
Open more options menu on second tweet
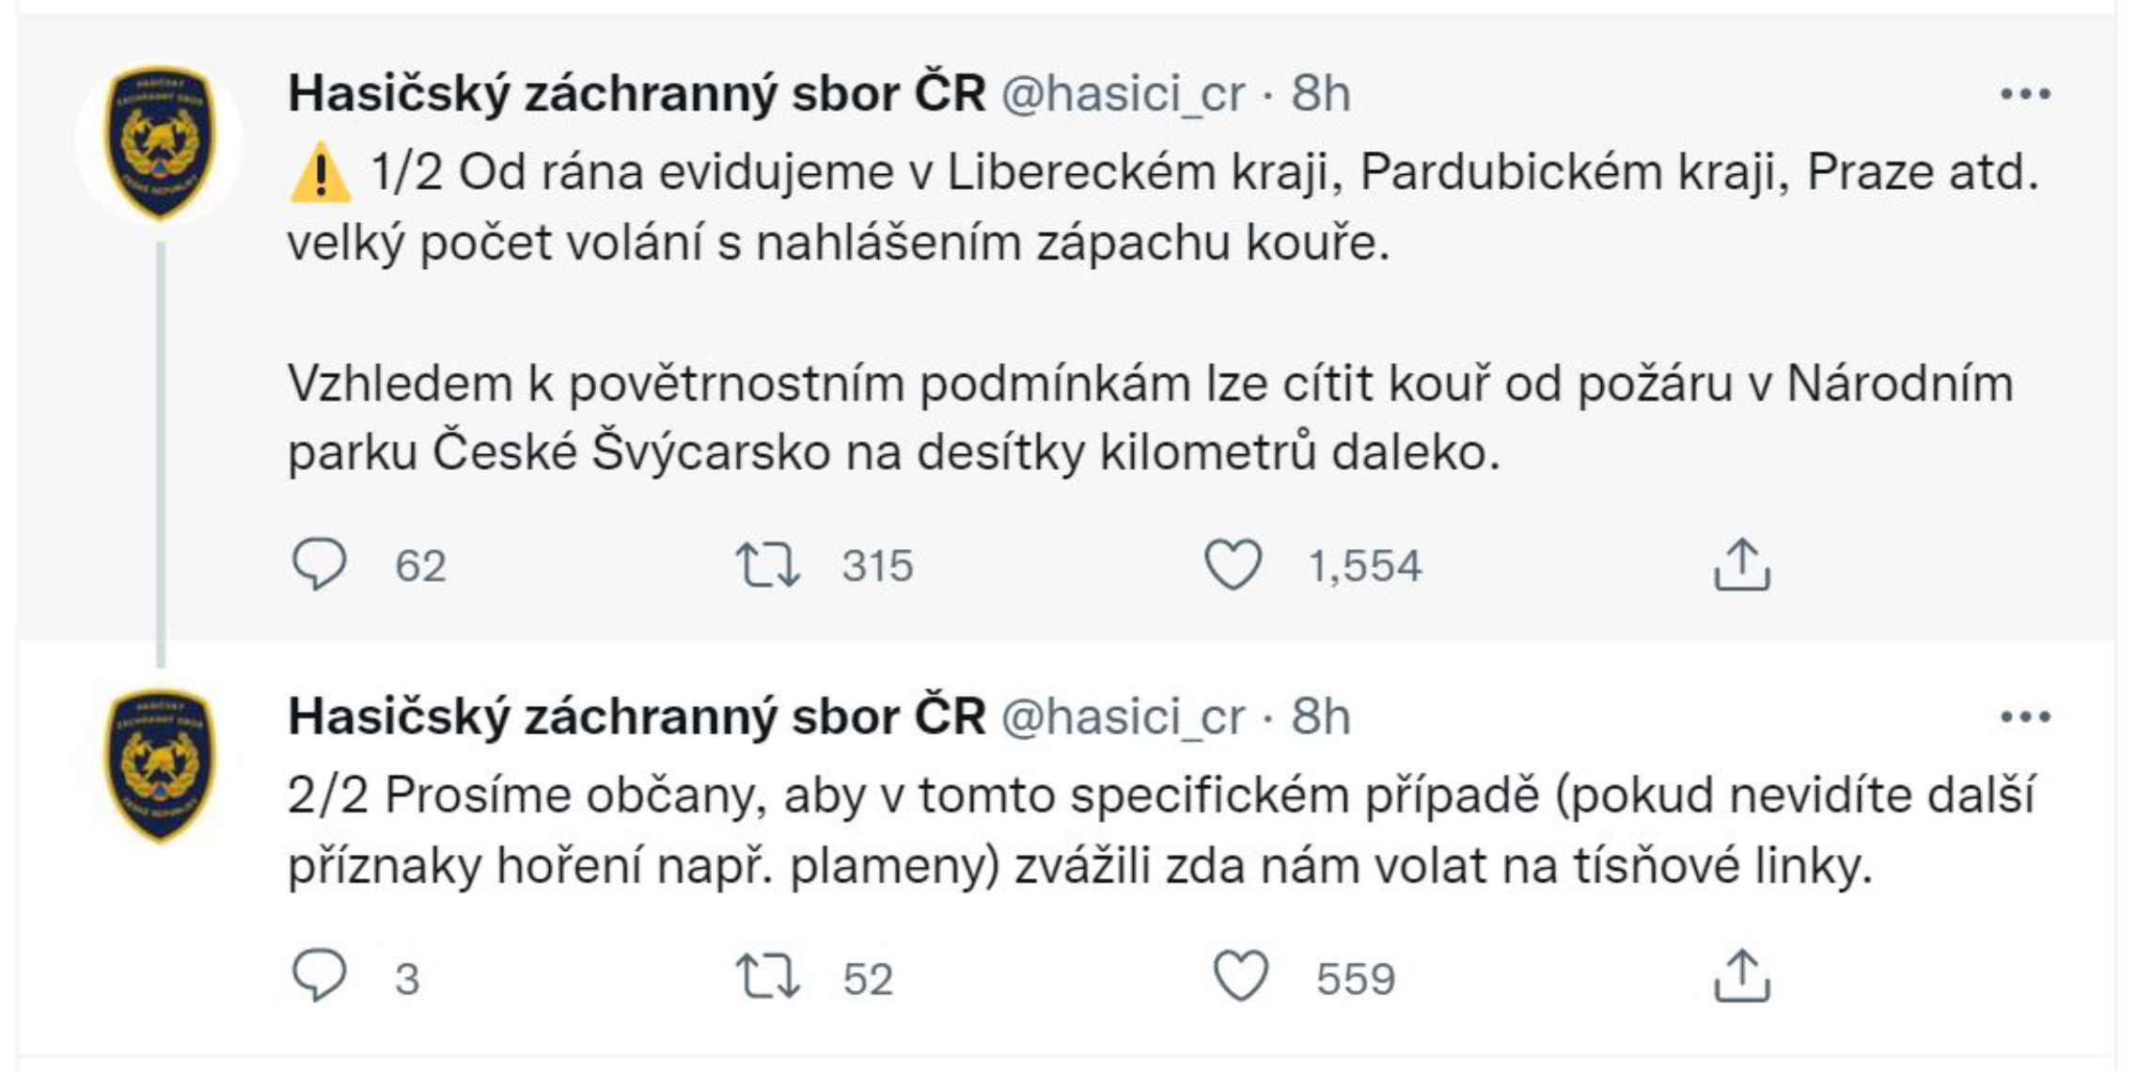pyautogui.click(x=2025, y=717)
